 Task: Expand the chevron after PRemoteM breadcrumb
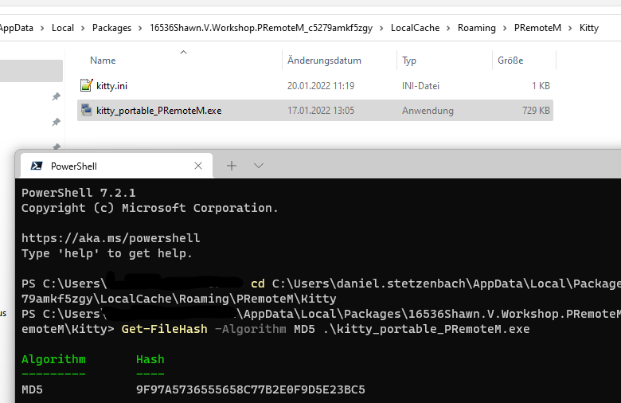pos(570,28)
